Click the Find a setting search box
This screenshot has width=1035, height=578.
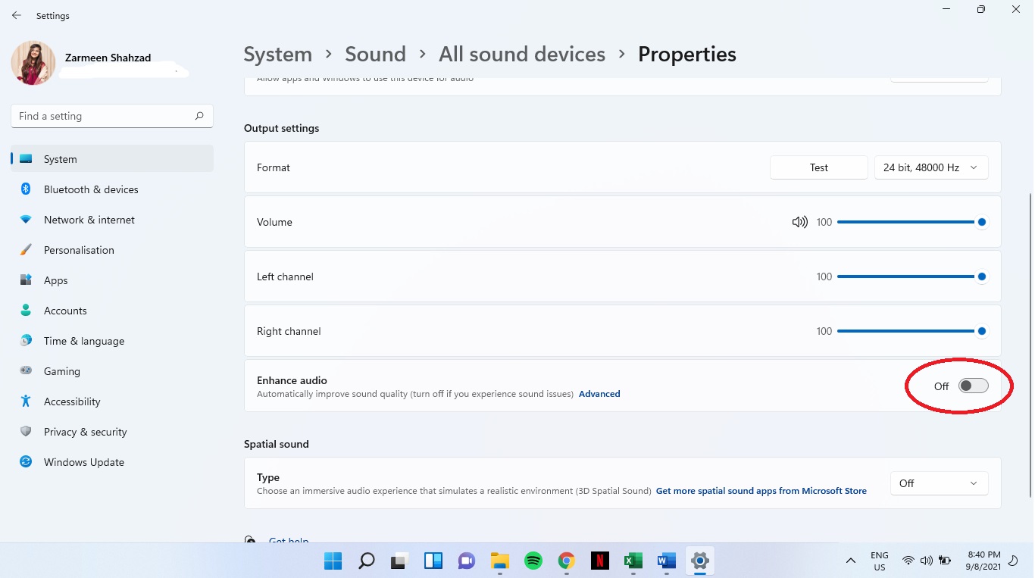(x=111, y=115)
